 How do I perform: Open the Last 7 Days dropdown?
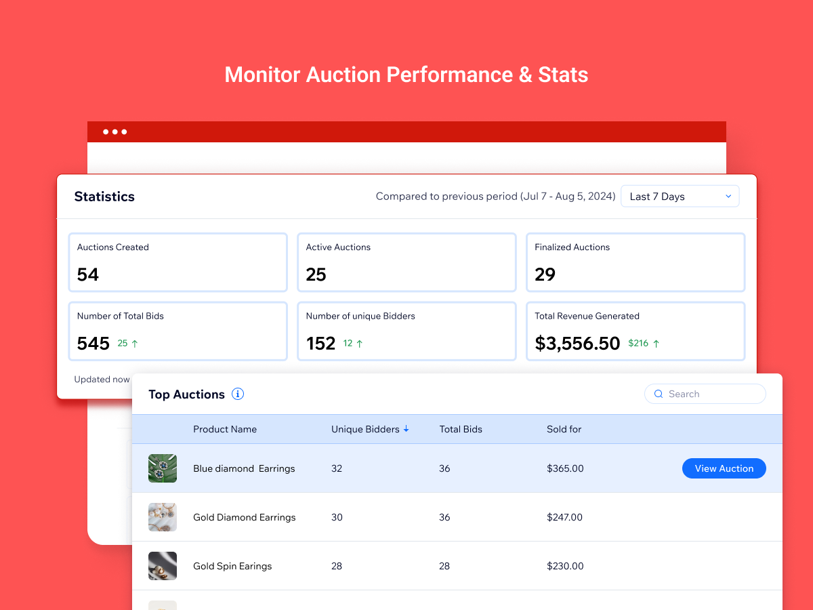pos(680,197)
